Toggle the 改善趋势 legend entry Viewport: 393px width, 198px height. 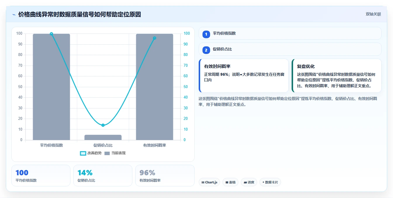tap(91, 153)
